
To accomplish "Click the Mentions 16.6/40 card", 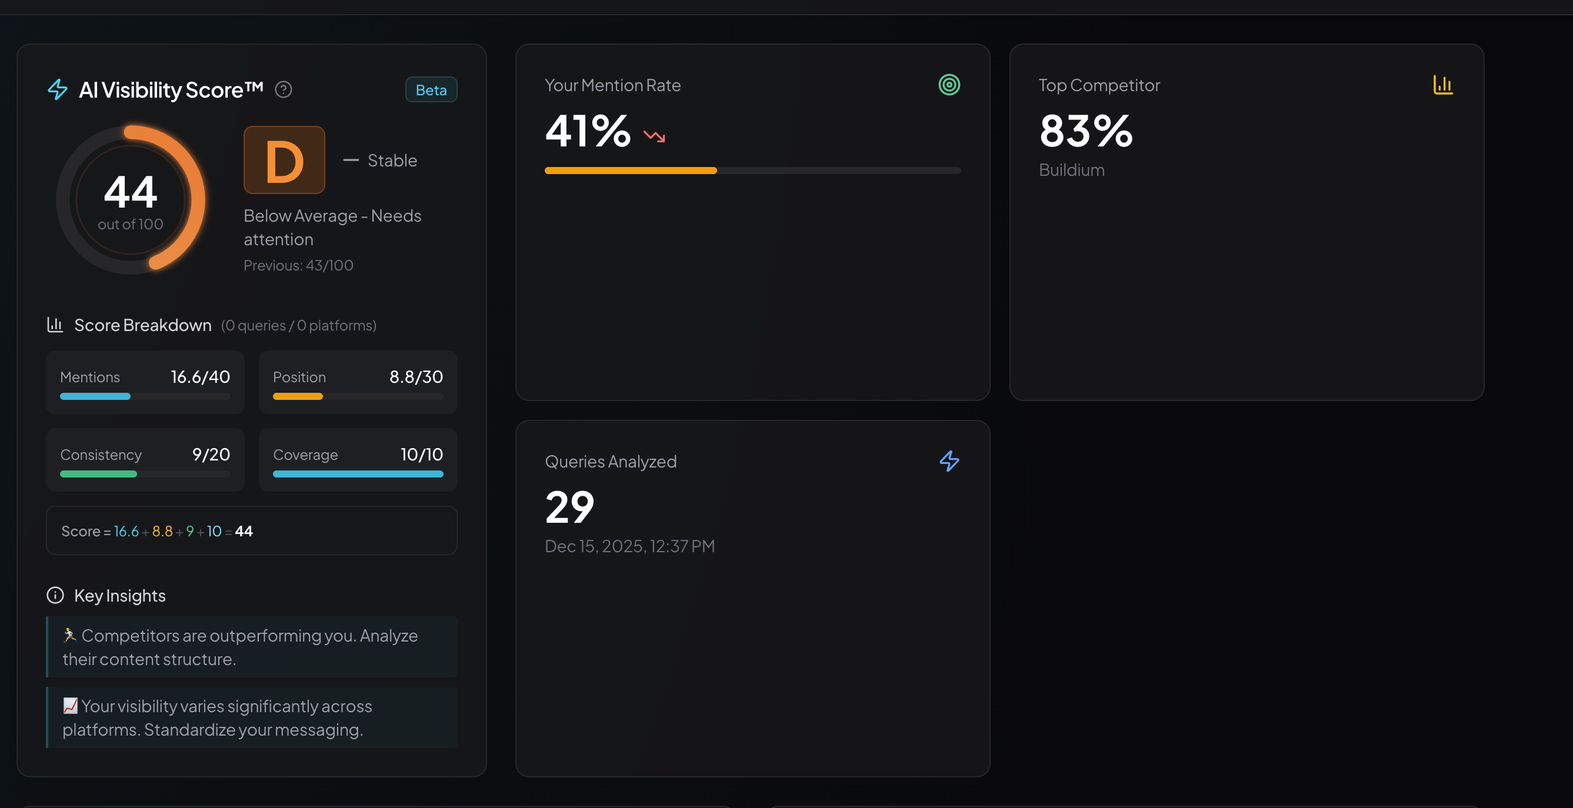I will click(145, 382).
